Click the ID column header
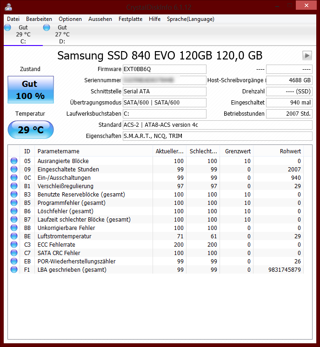This screenshot has height=347, width=320. coord(27,151)
